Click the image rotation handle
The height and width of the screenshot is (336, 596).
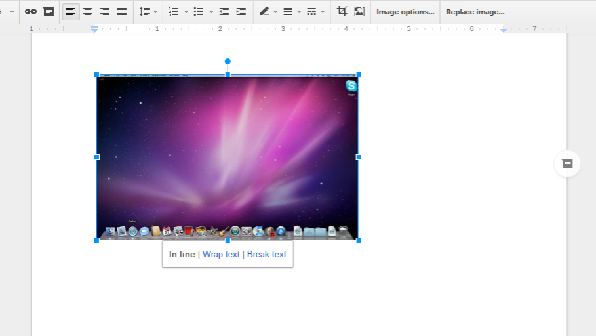[228, 61]
